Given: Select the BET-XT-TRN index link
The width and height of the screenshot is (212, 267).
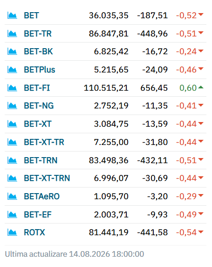Looking at the screenshot, I should click(x=47, y=178).
